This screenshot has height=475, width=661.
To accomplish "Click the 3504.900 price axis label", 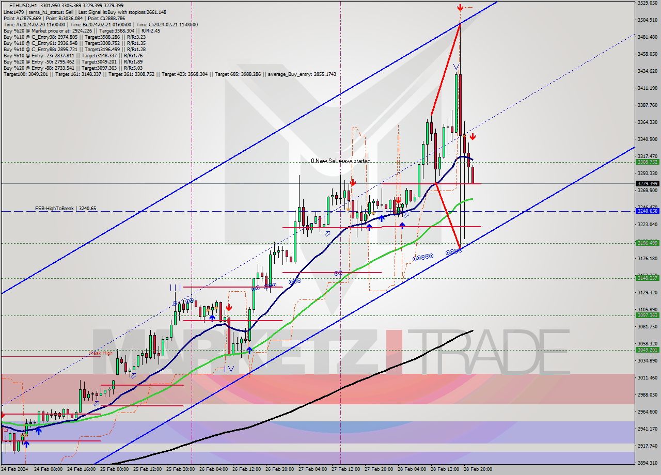I will pyautogui.click(x=647, y=20).
